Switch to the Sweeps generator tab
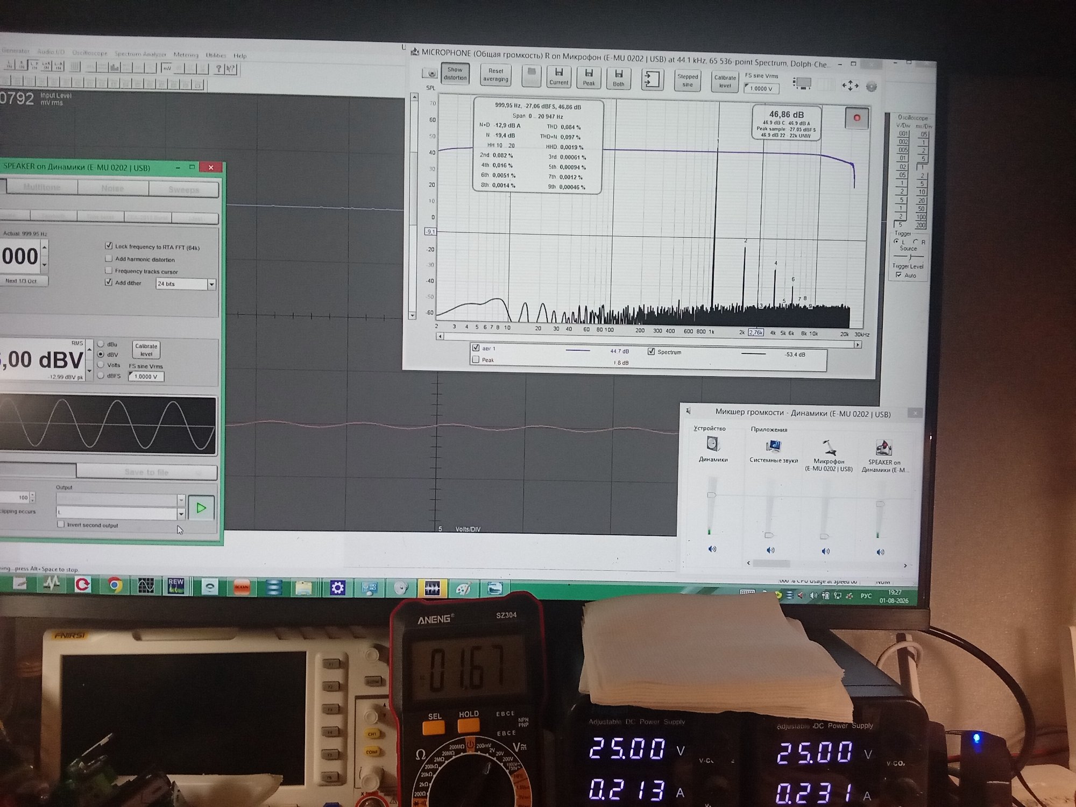This screenshot has height=807, width=1076. 184,189
